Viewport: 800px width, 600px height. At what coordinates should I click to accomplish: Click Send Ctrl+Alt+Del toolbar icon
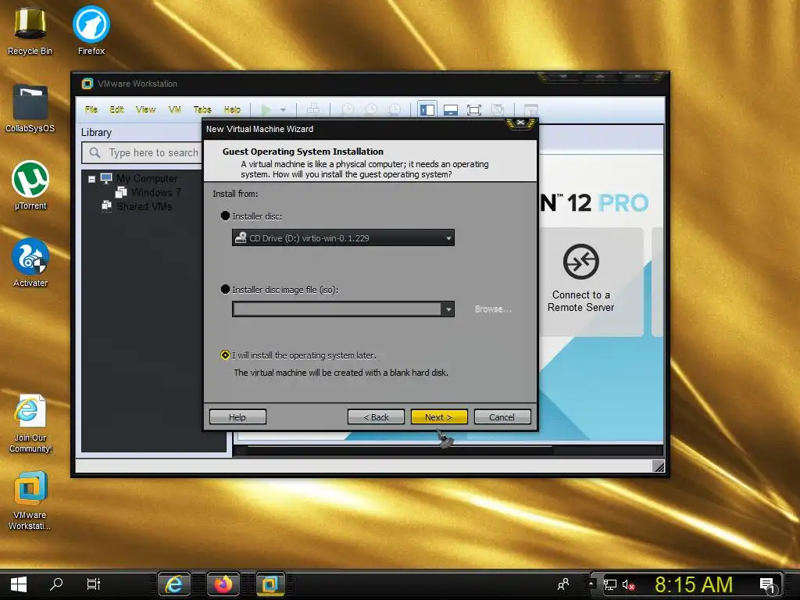312,109
